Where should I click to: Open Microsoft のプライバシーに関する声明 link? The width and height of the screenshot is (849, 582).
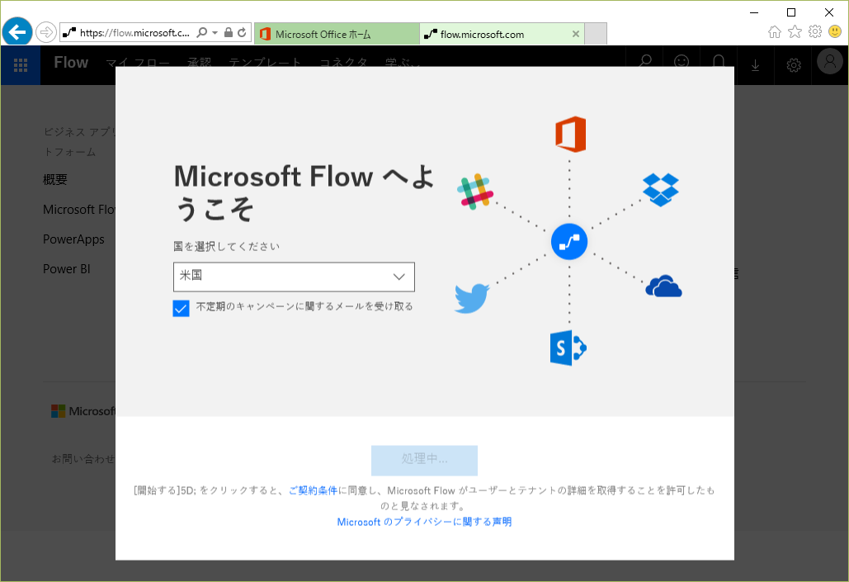pyautogui.click(x=424, y=522)
